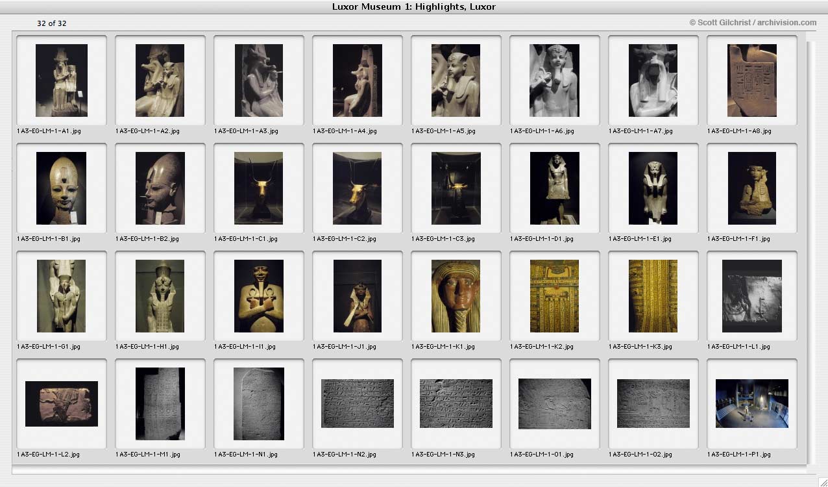
Task: Select thumbnail 1A3-EG-LM-1-K3.jpg
Action: pyautogui.click(x=653, y=296)
